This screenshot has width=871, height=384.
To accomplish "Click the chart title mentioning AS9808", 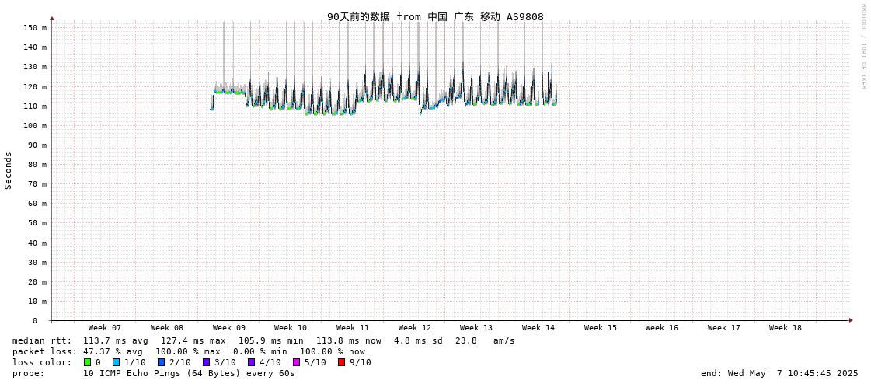I will pyautogui.click(x=435, y=16).
